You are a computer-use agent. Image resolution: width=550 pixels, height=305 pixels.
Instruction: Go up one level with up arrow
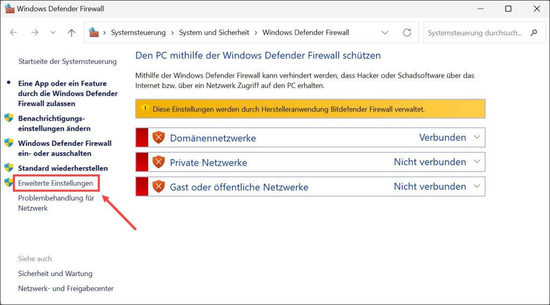71,33
